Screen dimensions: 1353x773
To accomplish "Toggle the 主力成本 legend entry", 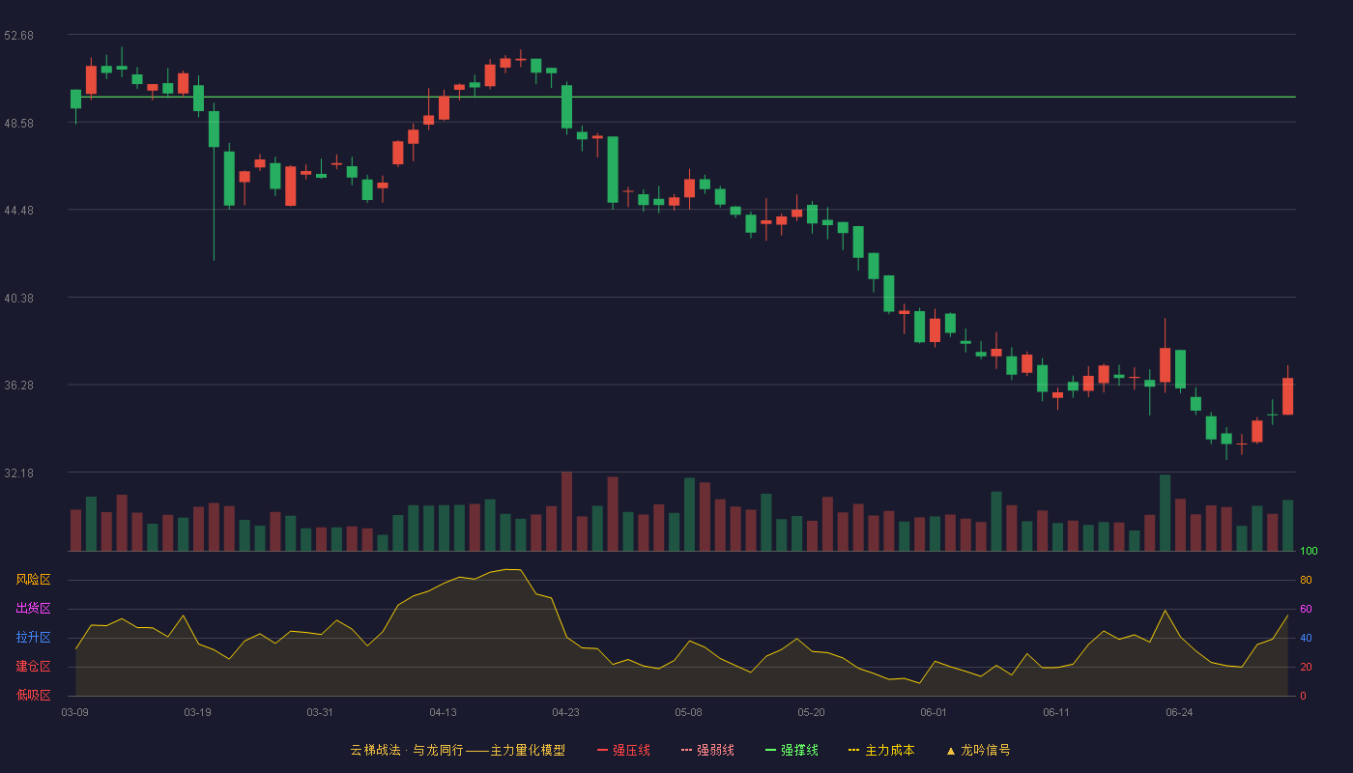I will coord(881,750).
